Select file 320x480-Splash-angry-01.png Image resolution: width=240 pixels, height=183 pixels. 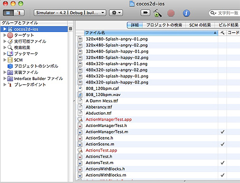(116, 39)
